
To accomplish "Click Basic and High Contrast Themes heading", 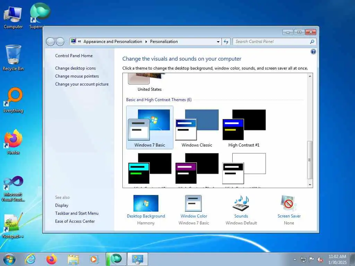I will (x=159, y=100).
